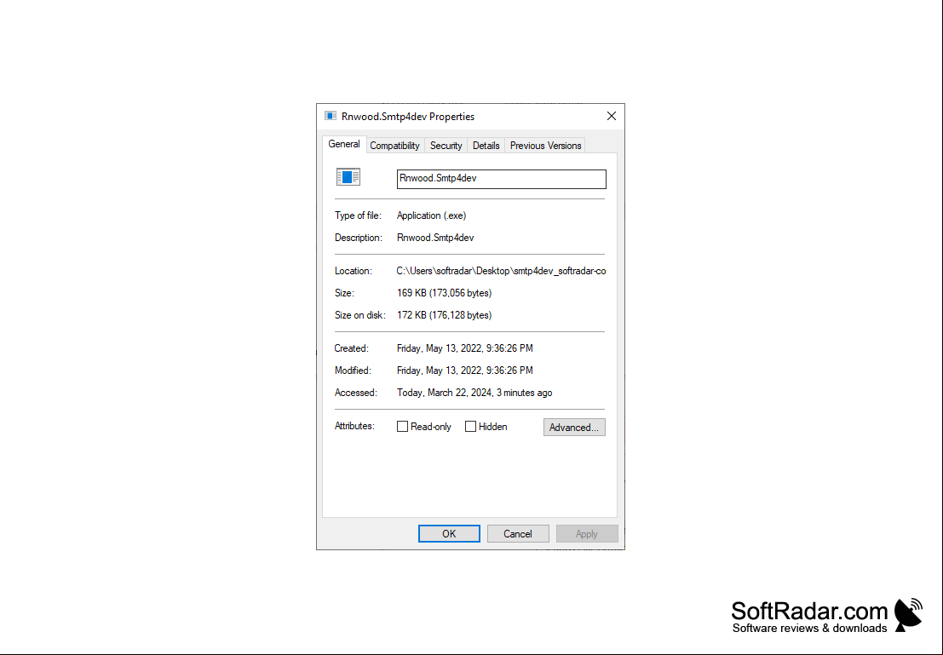Click the title bar application icon
This screenshot has width=943, height=655.
tap(331, 116)
